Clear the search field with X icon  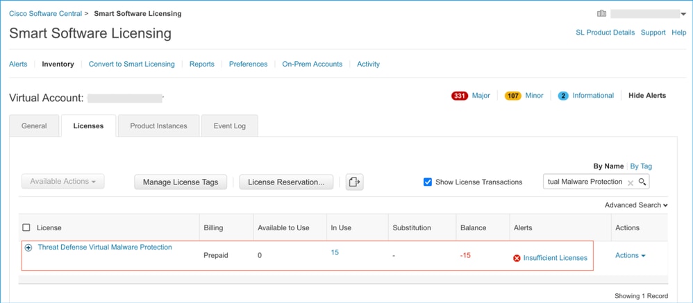pyautogui.click(x=631, y=182)
